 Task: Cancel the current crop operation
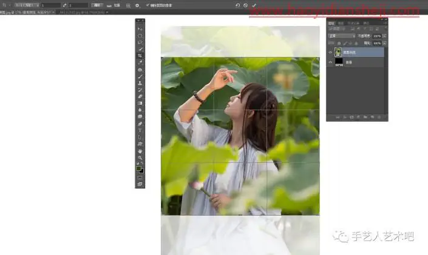[x=245, y=5]
